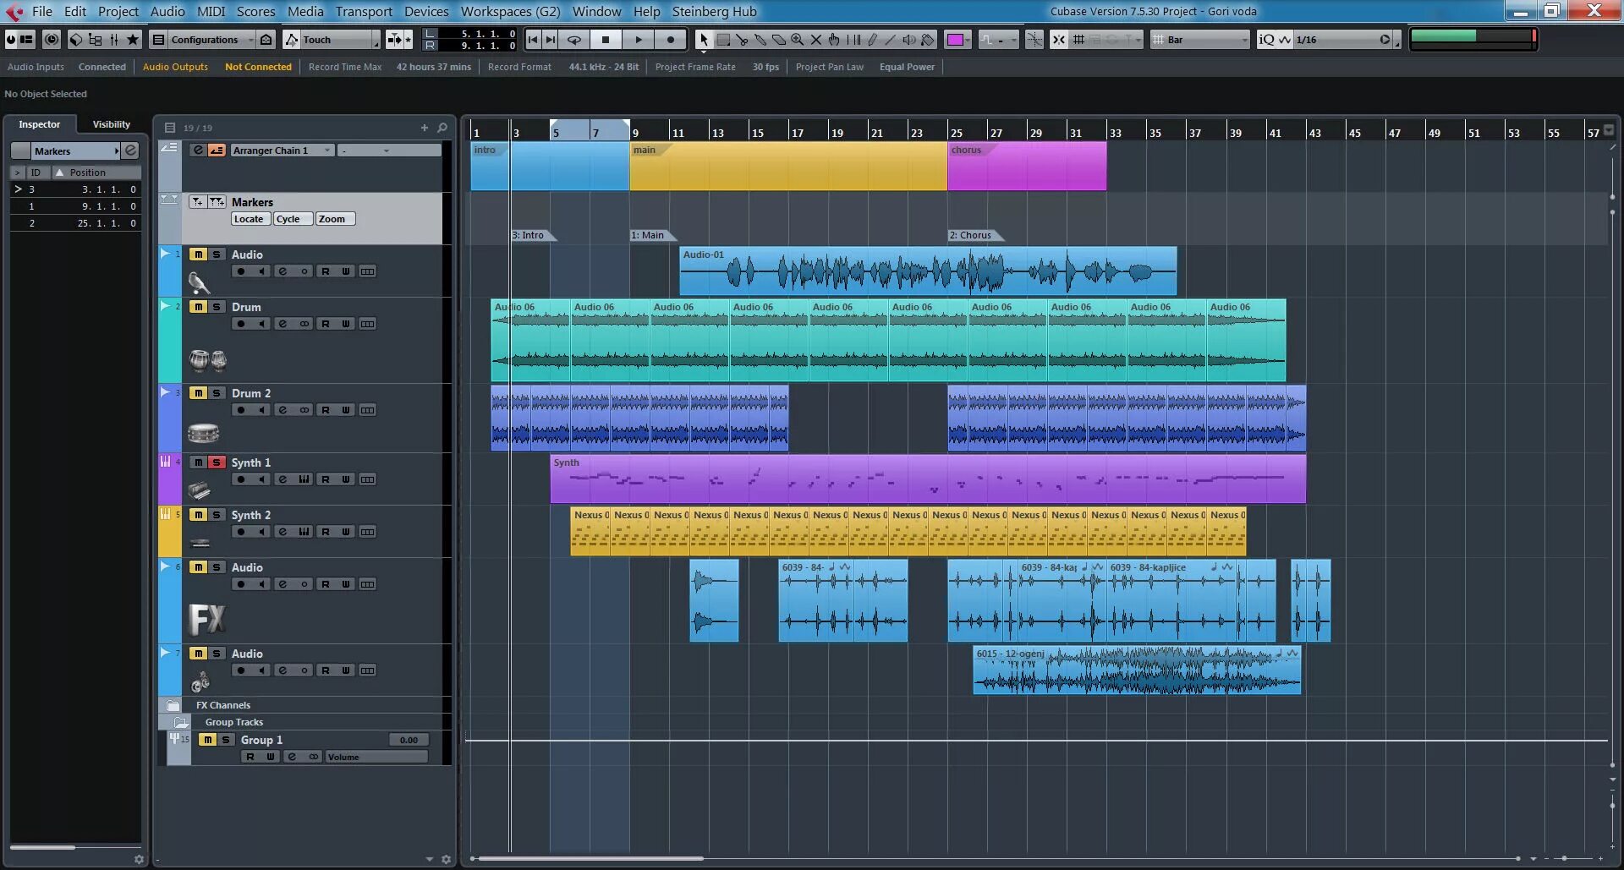Select the Glue tool
The image size is (1624, 870).
coord(760,40)
